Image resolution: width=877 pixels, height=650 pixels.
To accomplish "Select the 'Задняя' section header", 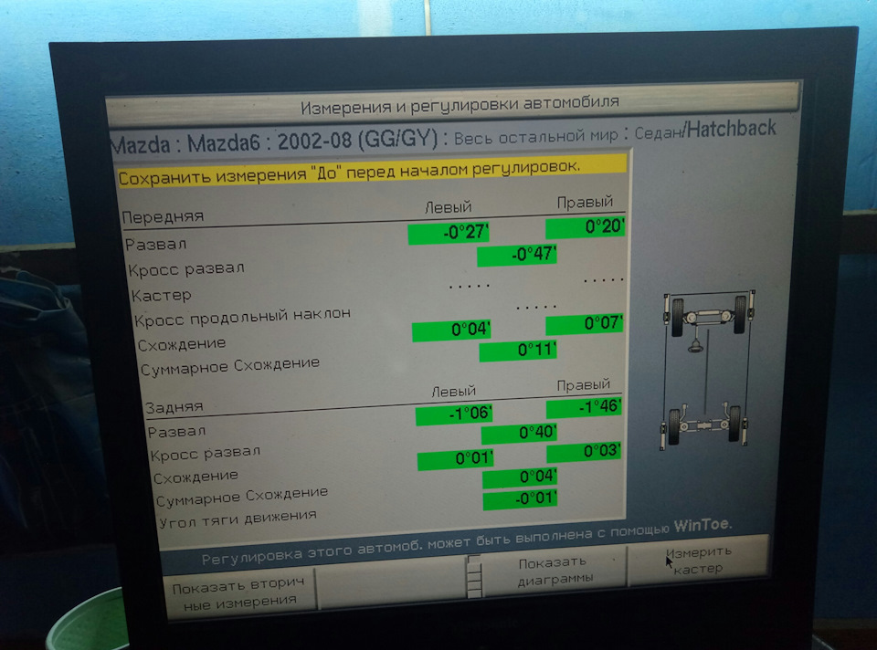I will click(174, 407).
